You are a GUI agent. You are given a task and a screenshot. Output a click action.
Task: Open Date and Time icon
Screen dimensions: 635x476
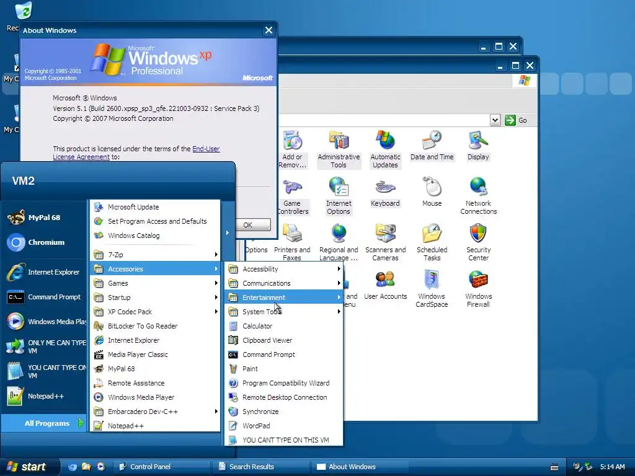point(432,145)
